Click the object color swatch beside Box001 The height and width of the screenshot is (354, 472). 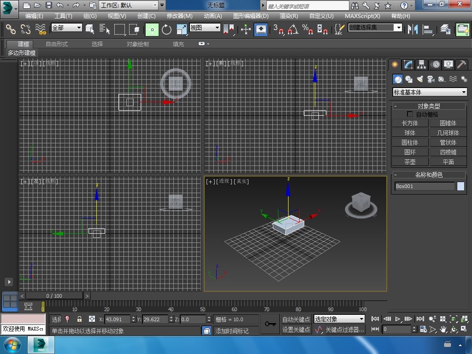460,186
